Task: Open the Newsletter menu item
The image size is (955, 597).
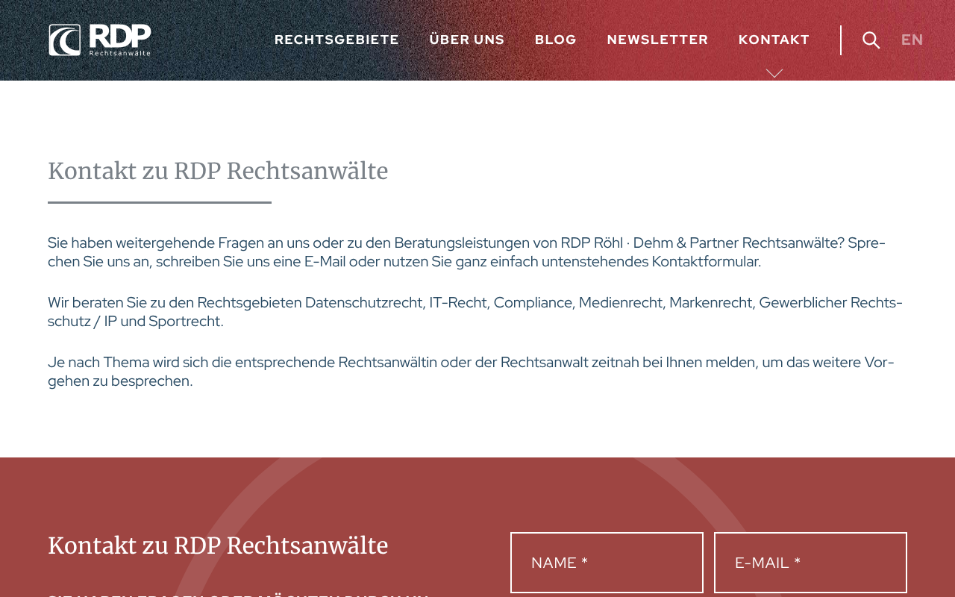Action: [x=657, y=40]
